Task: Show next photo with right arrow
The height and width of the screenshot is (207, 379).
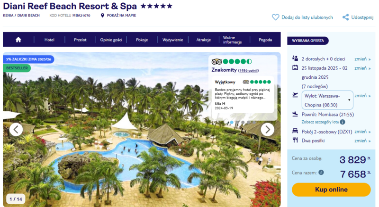Action: coord(267,130)
